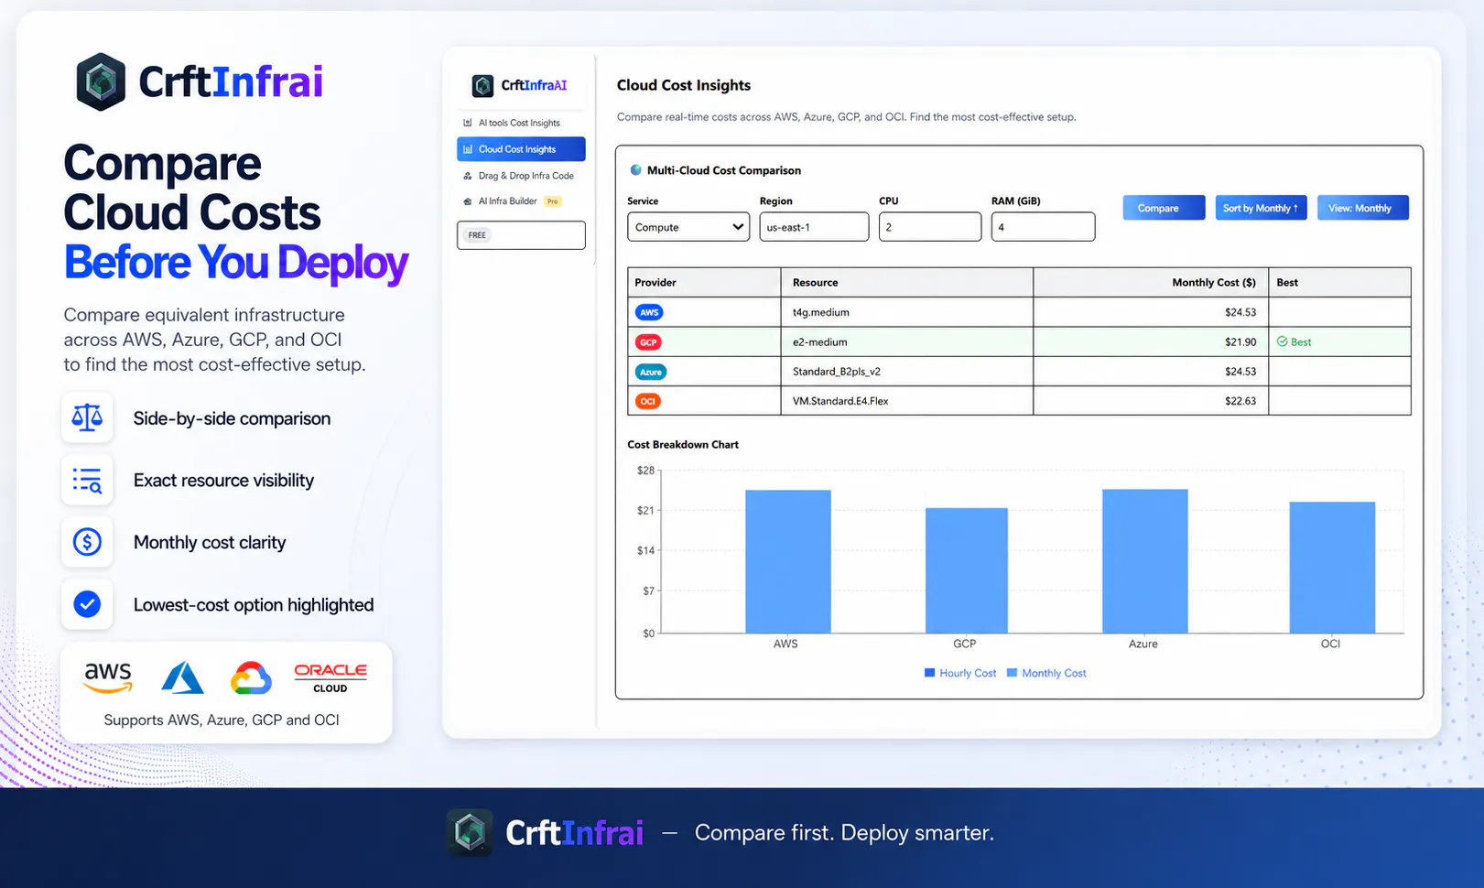Click Sort by Monthly button
1484x888 pixels.
click(1261, 208)
